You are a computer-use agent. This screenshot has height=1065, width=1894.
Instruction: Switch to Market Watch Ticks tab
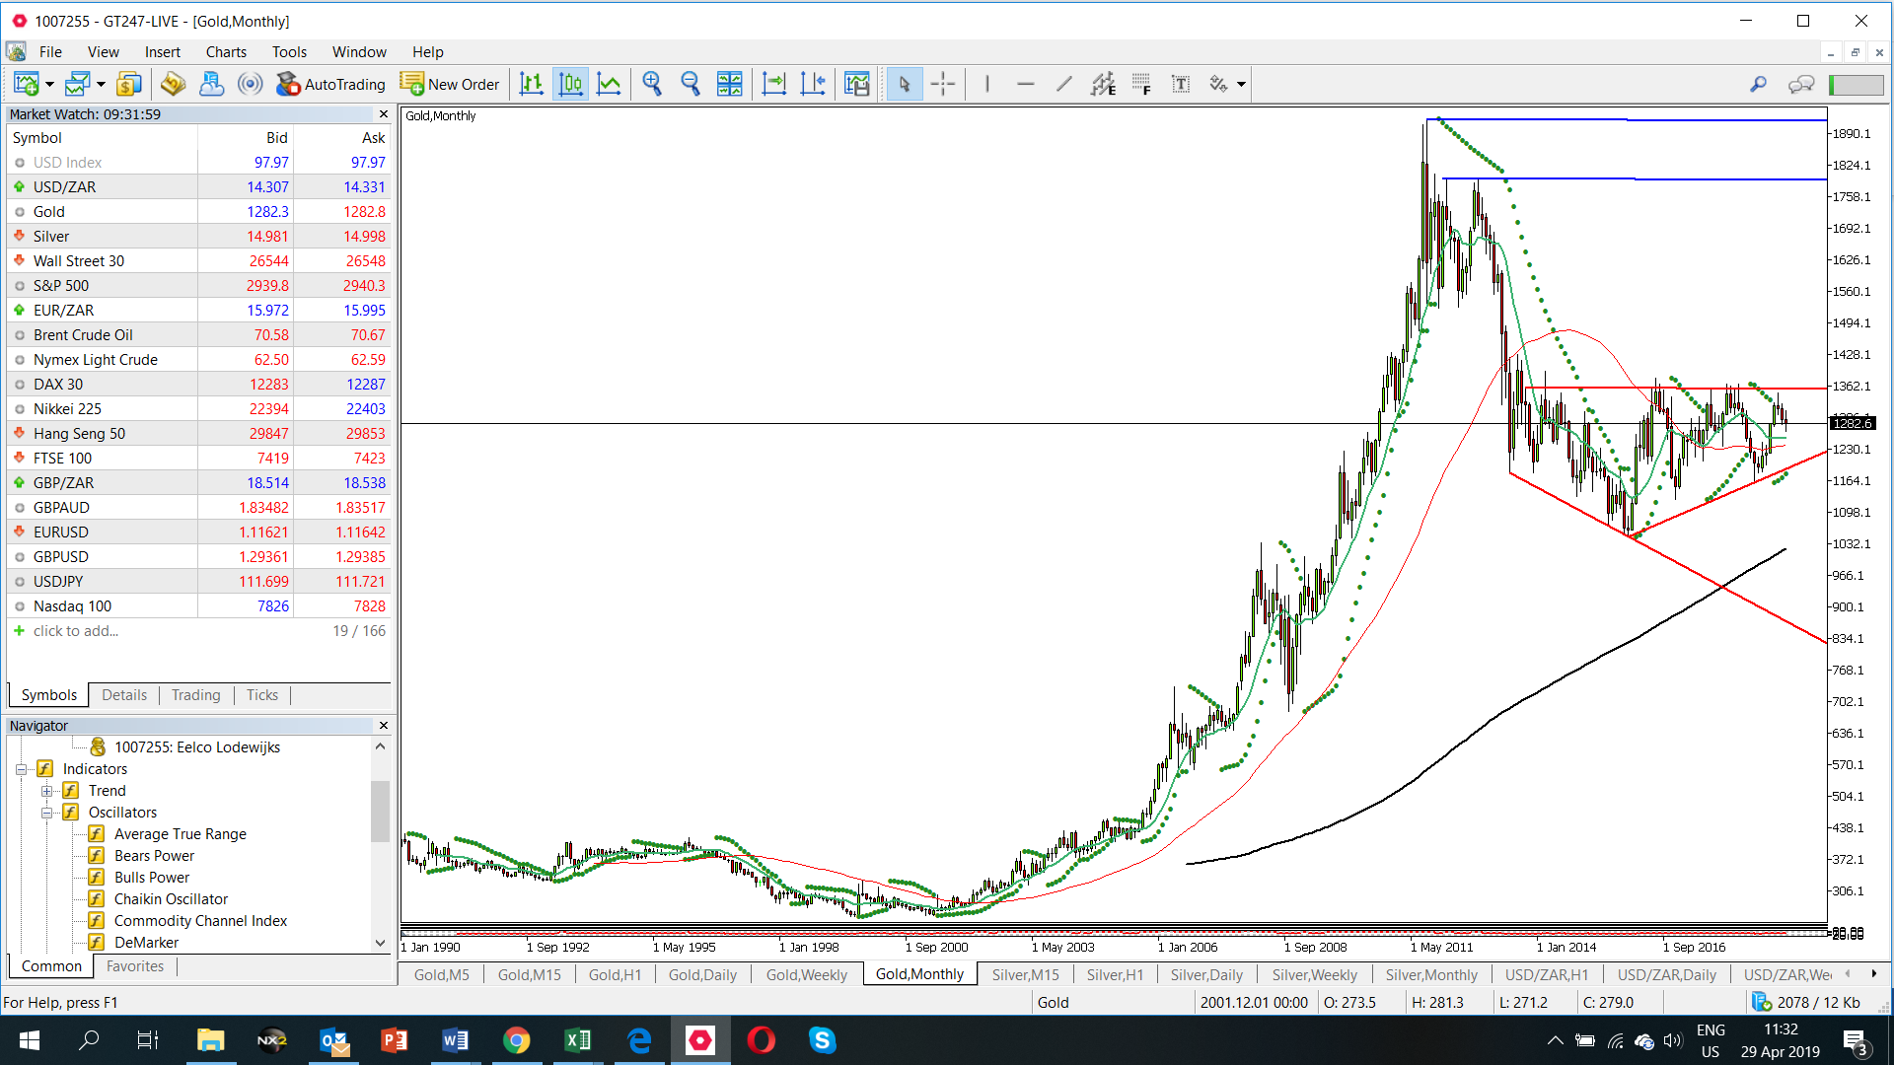(262, 695)
